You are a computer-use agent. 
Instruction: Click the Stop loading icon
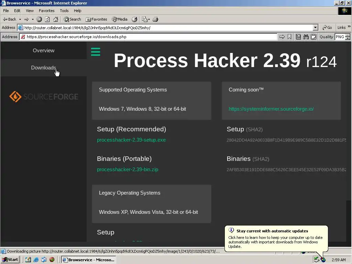[39, 19]
